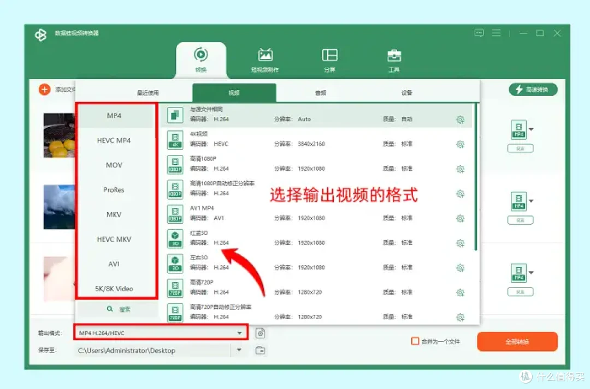
Task: Switch to the 视频 tab
Action: (x=234, y=93)
